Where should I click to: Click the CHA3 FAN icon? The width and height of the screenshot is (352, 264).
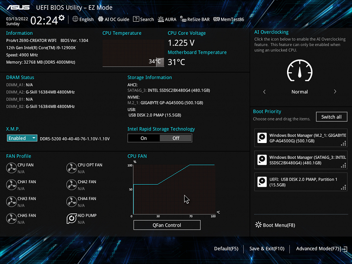tap(11, 202)
